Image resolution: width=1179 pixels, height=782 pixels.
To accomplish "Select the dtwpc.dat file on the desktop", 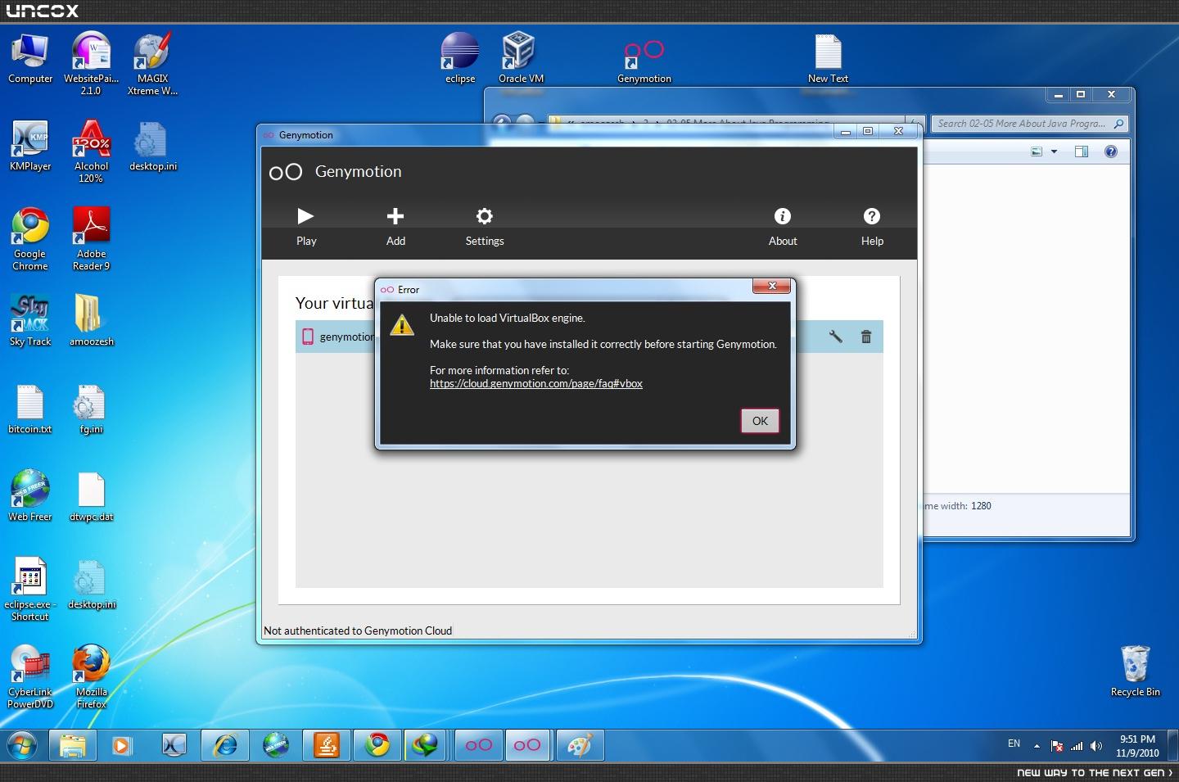I will pos(91,496).
